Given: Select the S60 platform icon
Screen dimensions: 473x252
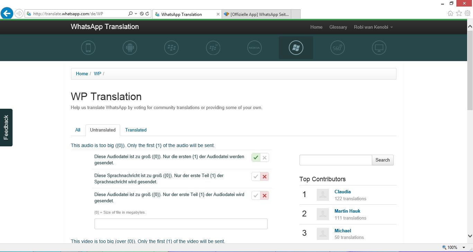Looking at the screenshot, I should [x=338, y=48].
